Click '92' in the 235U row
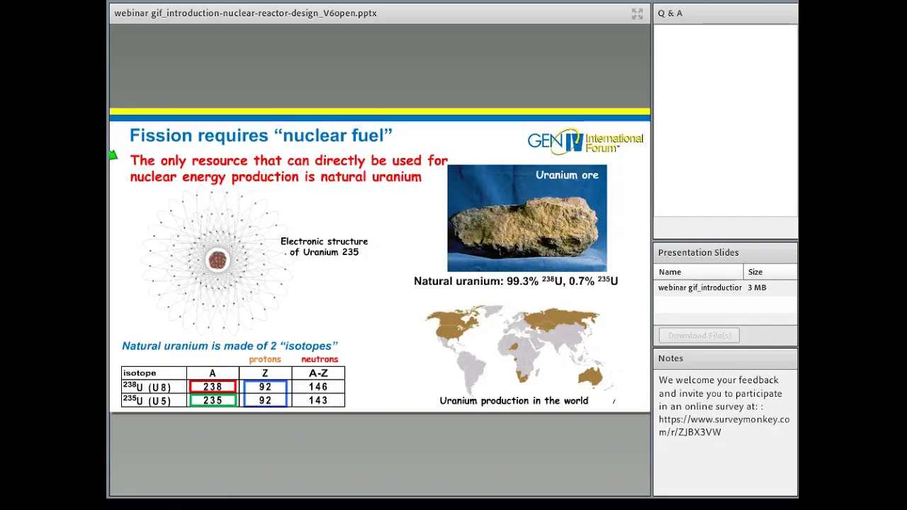 265,401
